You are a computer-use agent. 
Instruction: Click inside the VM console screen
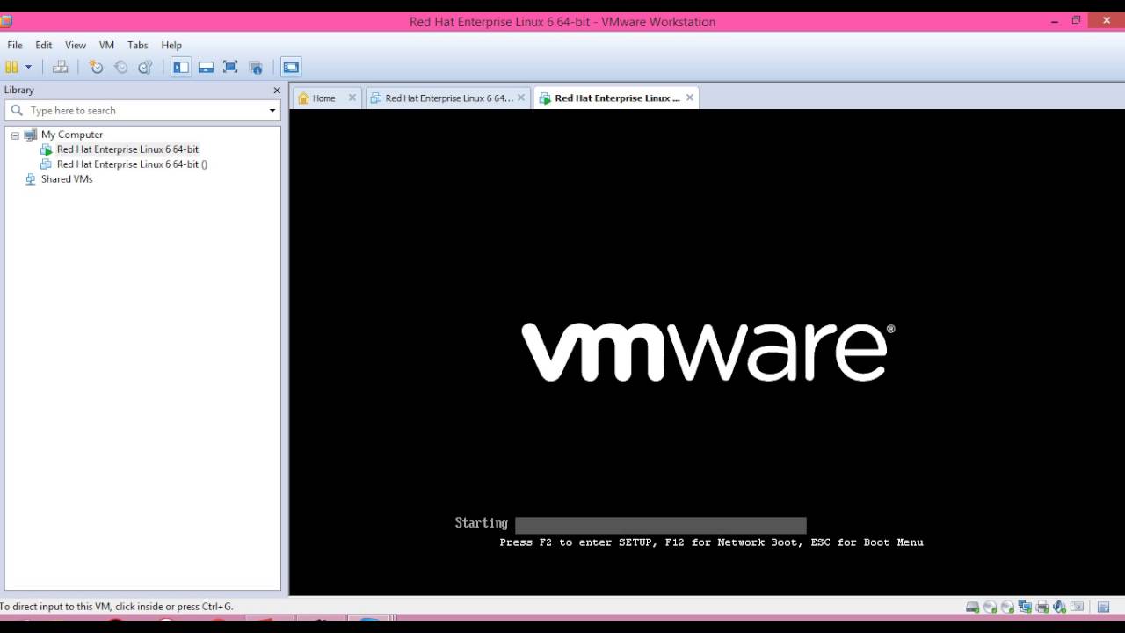(x=707, y=352)
